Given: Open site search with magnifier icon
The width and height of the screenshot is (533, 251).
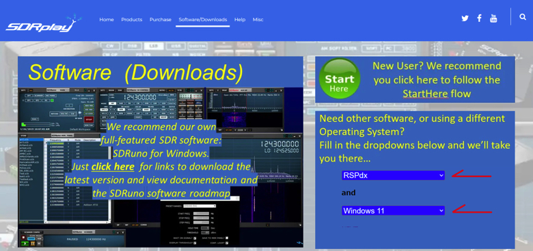Looking at the screenshot, I should (523, 16).
